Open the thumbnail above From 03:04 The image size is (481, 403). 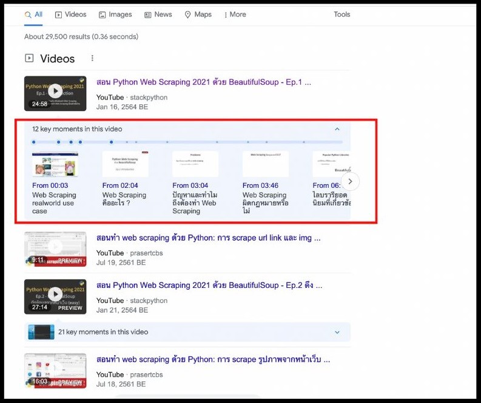click(195, 164)
